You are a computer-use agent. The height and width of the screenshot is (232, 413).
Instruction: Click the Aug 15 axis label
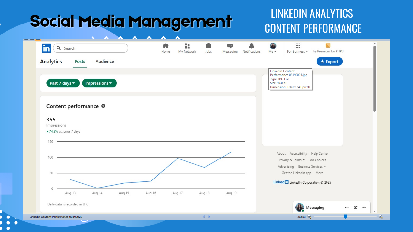[x=124, y=193]
